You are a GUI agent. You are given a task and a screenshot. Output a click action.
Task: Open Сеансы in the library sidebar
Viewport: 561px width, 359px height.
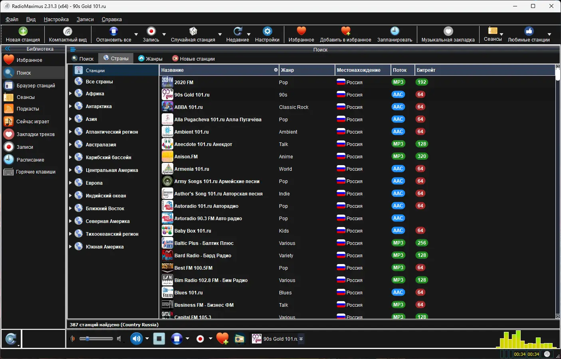click(34, 97)
